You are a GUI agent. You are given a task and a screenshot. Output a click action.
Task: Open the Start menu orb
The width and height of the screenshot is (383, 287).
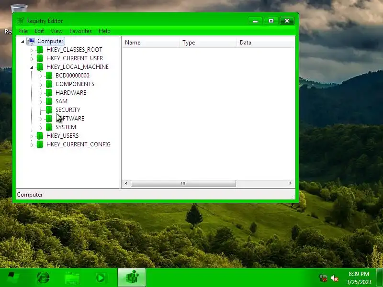coord(12,278)
